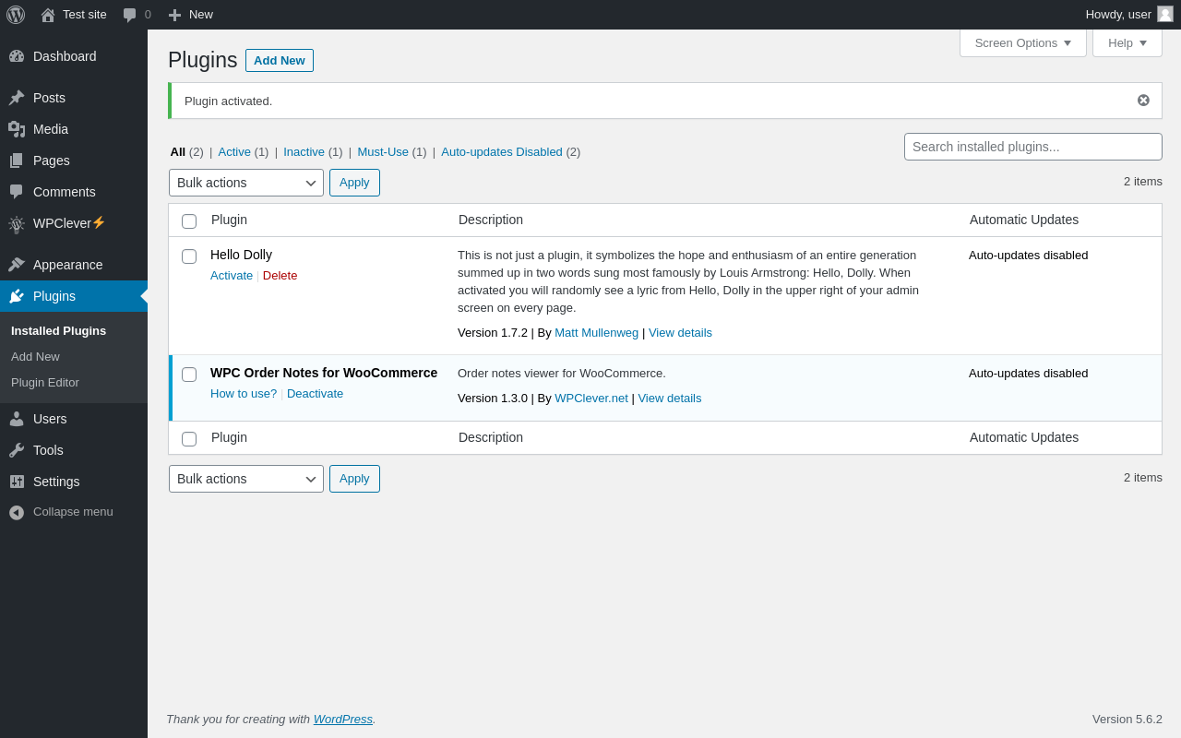Viewport: 1181px width, 738px height.
Task: Open How to use? link
Action: tap(244, 394)
